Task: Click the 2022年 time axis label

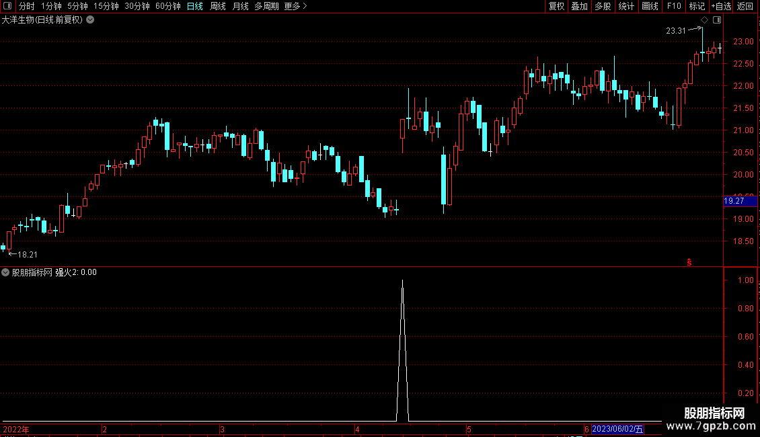Action: [16, 429]
